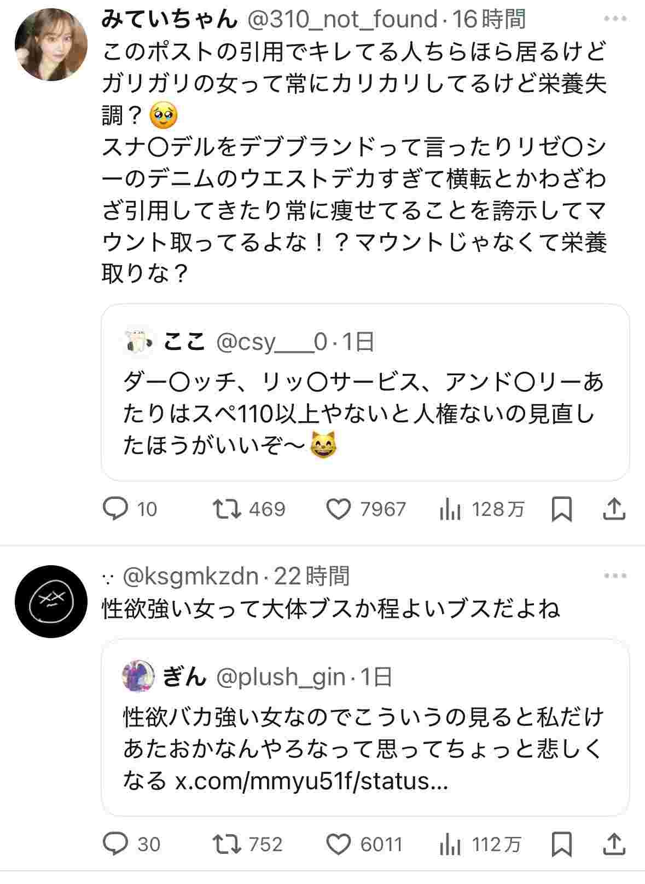View analytics showing 112万 views
Viewport: 645px width, 884px height.
(450, 845)
